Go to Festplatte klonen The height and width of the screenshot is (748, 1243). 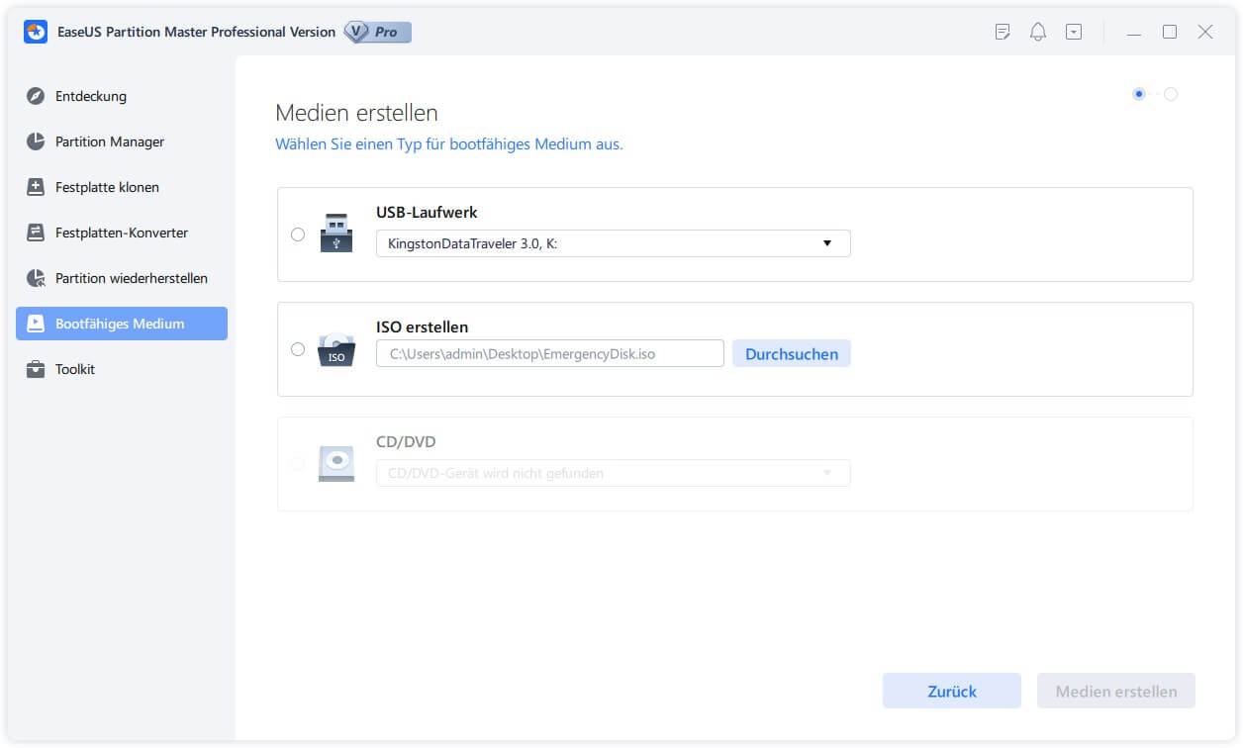pyautogui.click(x=122, y=187)
